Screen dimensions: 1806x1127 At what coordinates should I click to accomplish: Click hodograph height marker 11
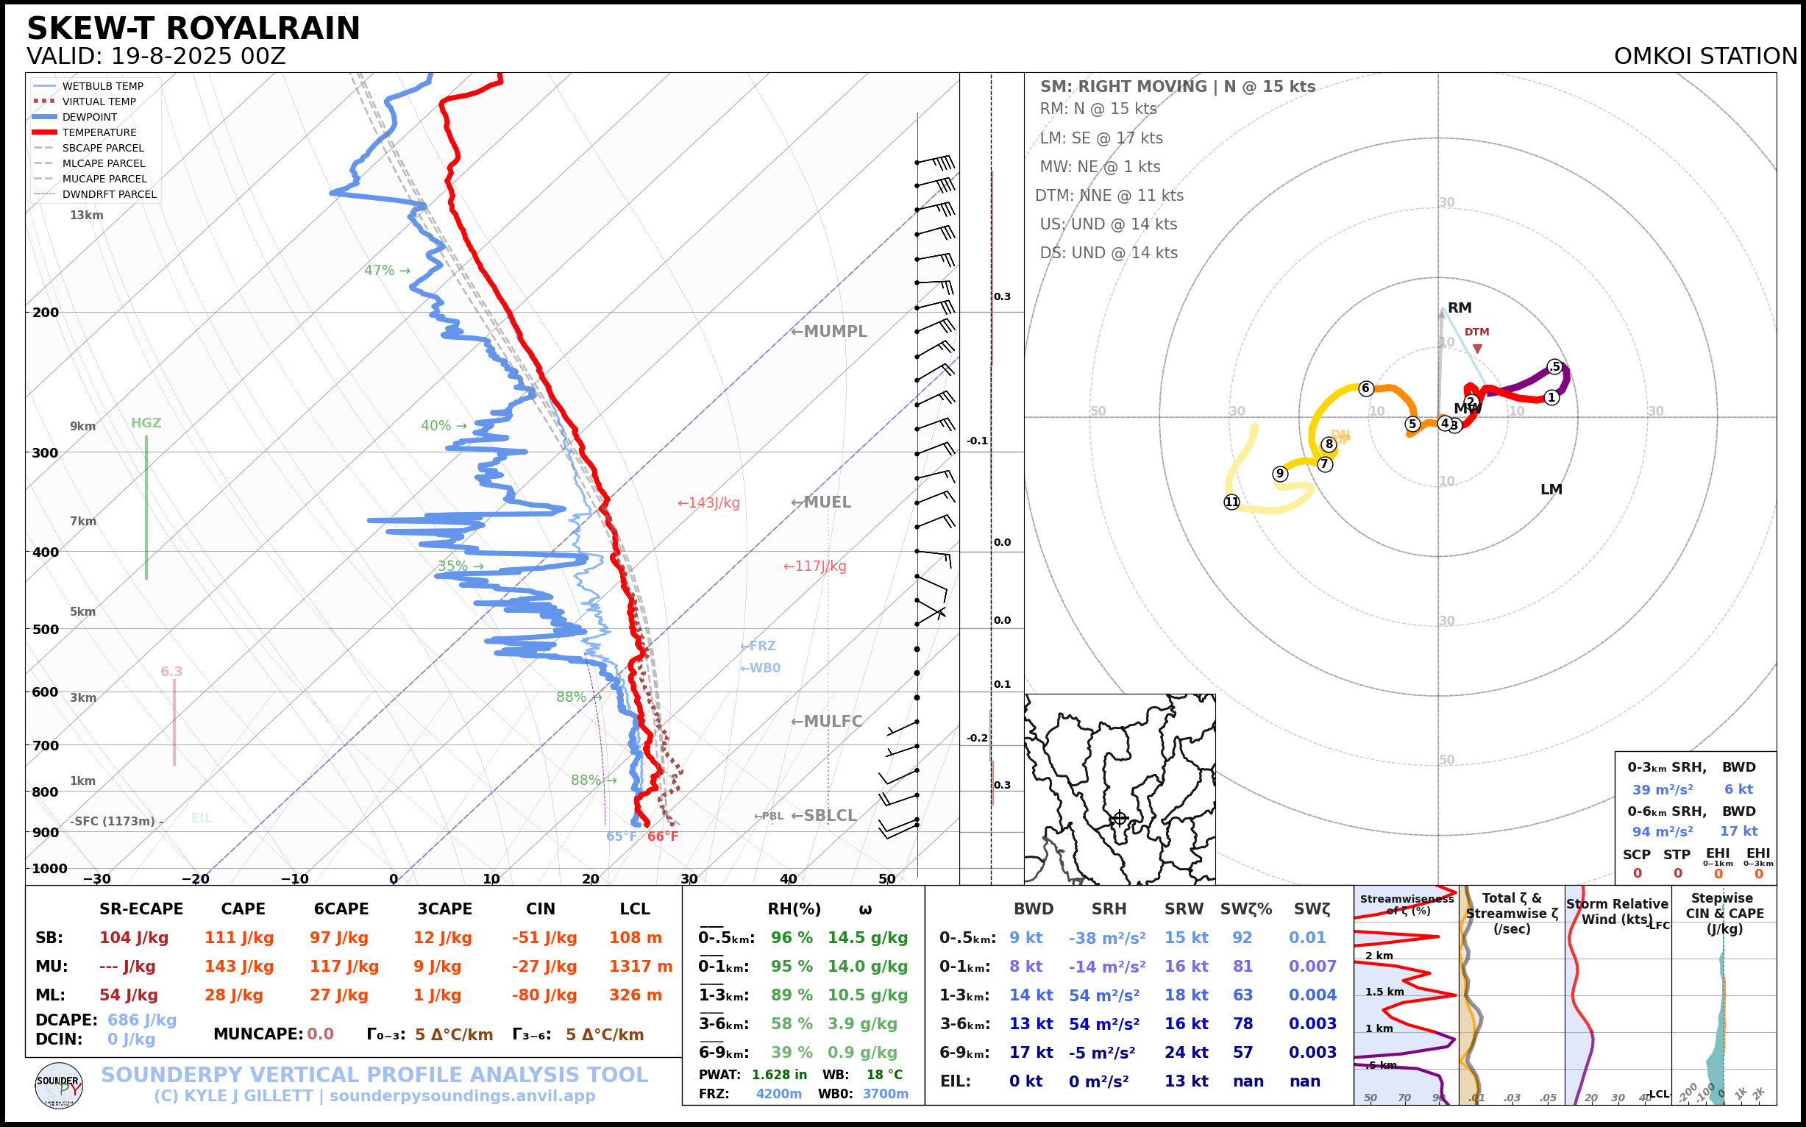pos(1231,502)
